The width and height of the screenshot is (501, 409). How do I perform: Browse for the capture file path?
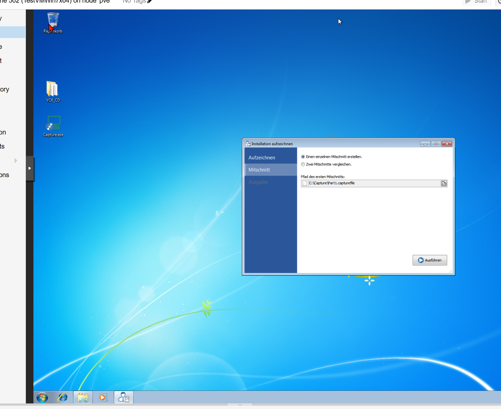444,183
